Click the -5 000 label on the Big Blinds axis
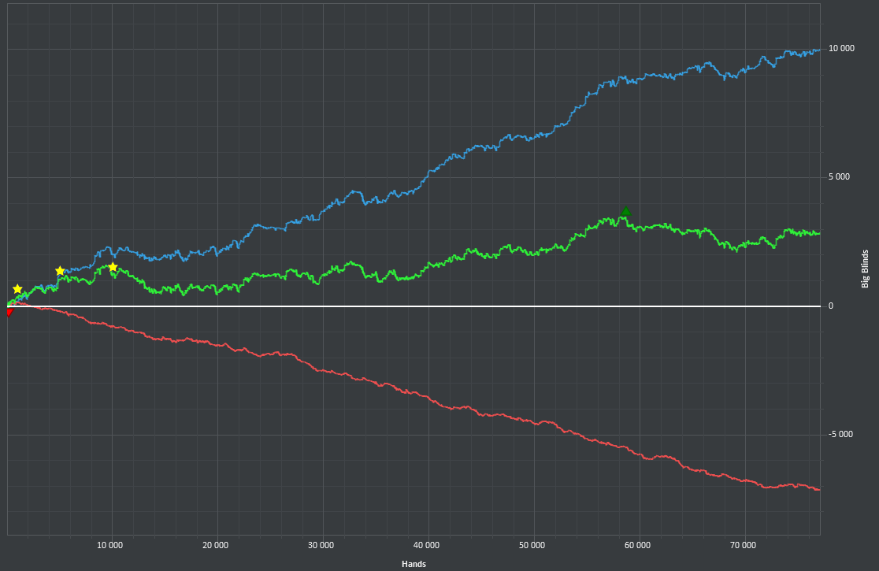 click(840, 434)
